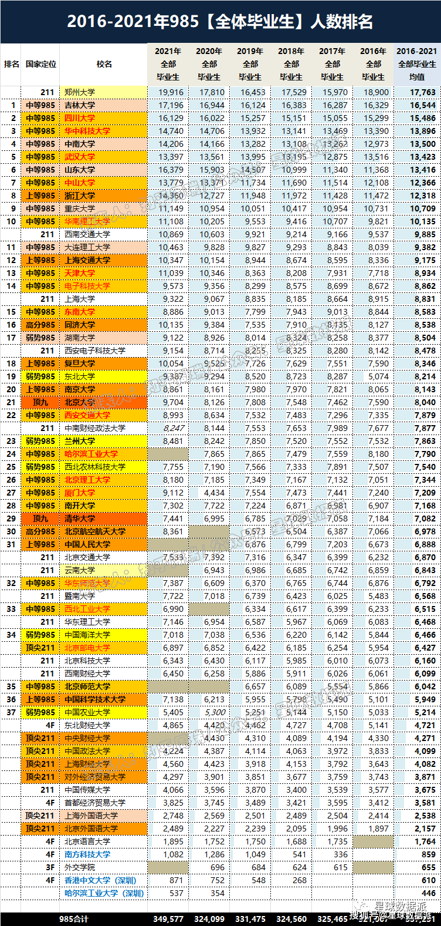Select the school name 西安交通大学
This screenshot has width=441, height=926.
tap(87, 415)
